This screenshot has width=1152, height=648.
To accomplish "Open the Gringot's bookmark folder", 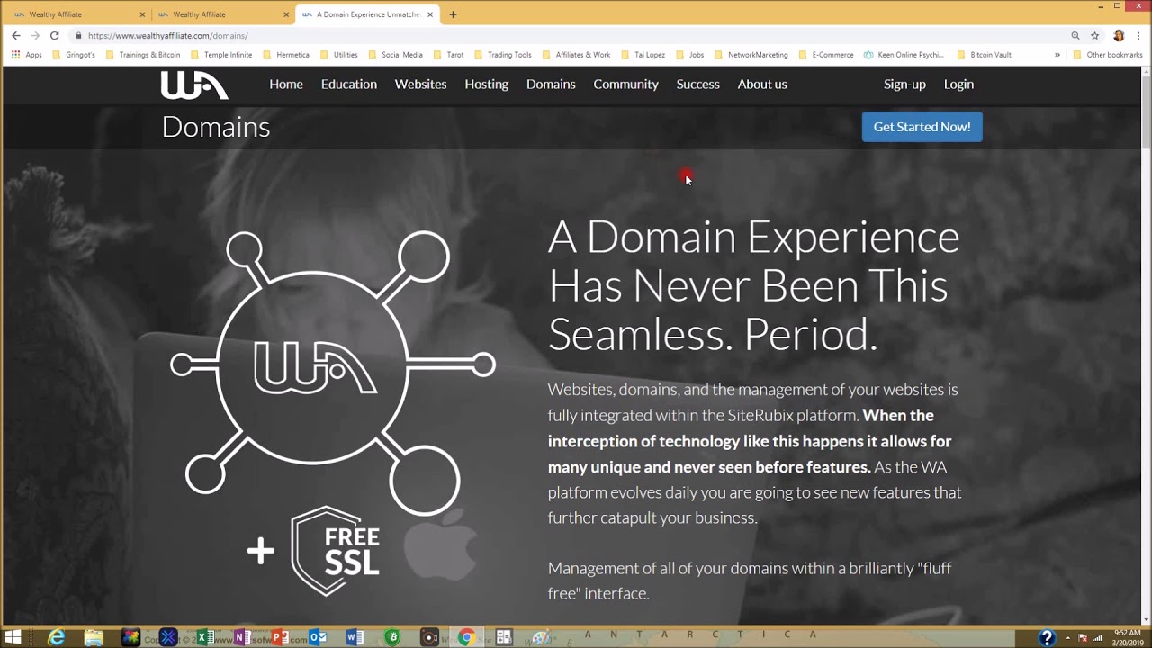I will [x=74, y=55].
